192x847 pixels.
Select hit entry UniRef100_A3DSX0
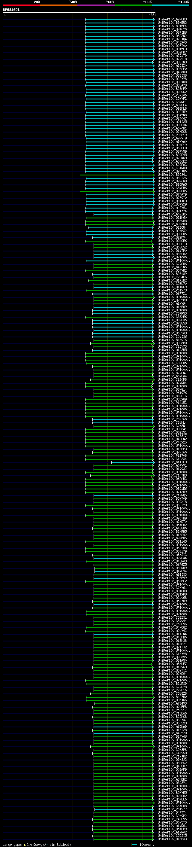[x=172, y=66]
